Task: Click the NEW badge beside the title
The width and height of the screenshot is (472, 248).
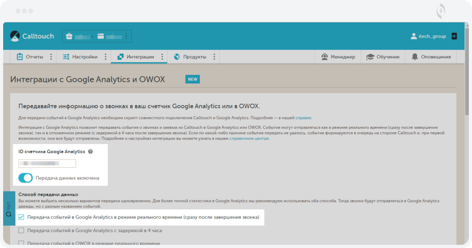Action: 192,79
